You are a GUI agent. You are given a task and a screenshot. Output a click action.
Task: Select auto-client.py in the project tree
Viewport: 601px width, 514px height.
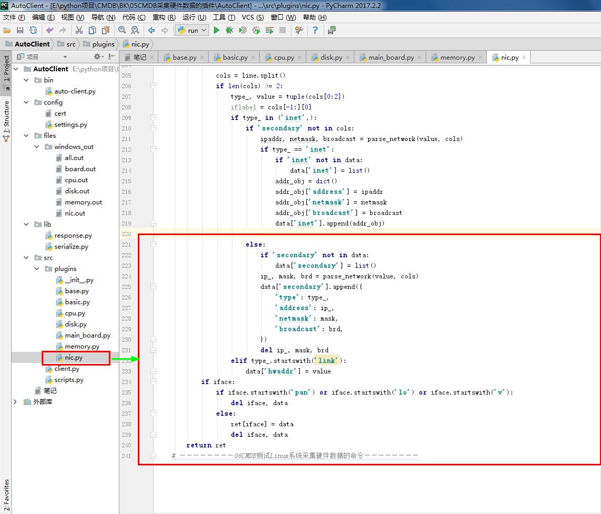tap(75, 91)
